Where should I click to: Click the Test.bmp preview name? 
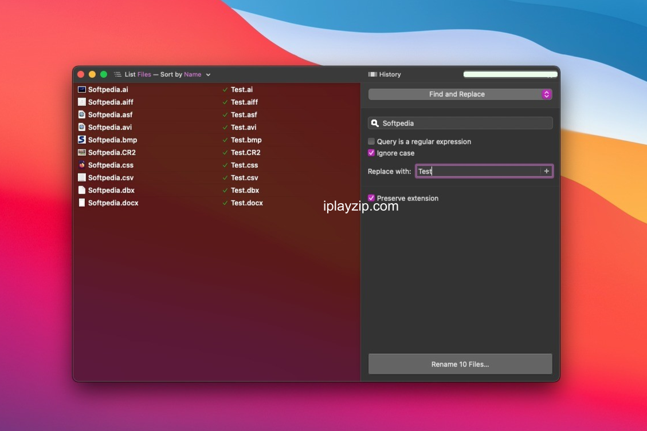[x=246, y=140]
